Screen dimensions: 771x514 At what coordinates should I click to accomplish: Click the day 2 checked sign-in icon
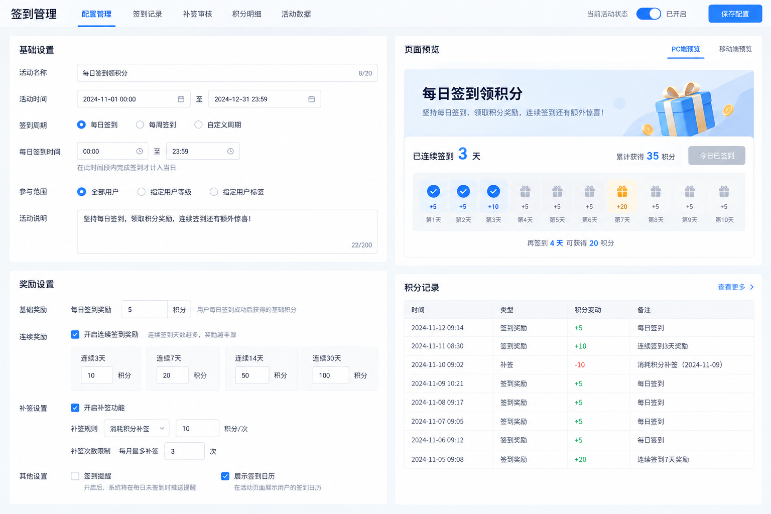[463, 191]
